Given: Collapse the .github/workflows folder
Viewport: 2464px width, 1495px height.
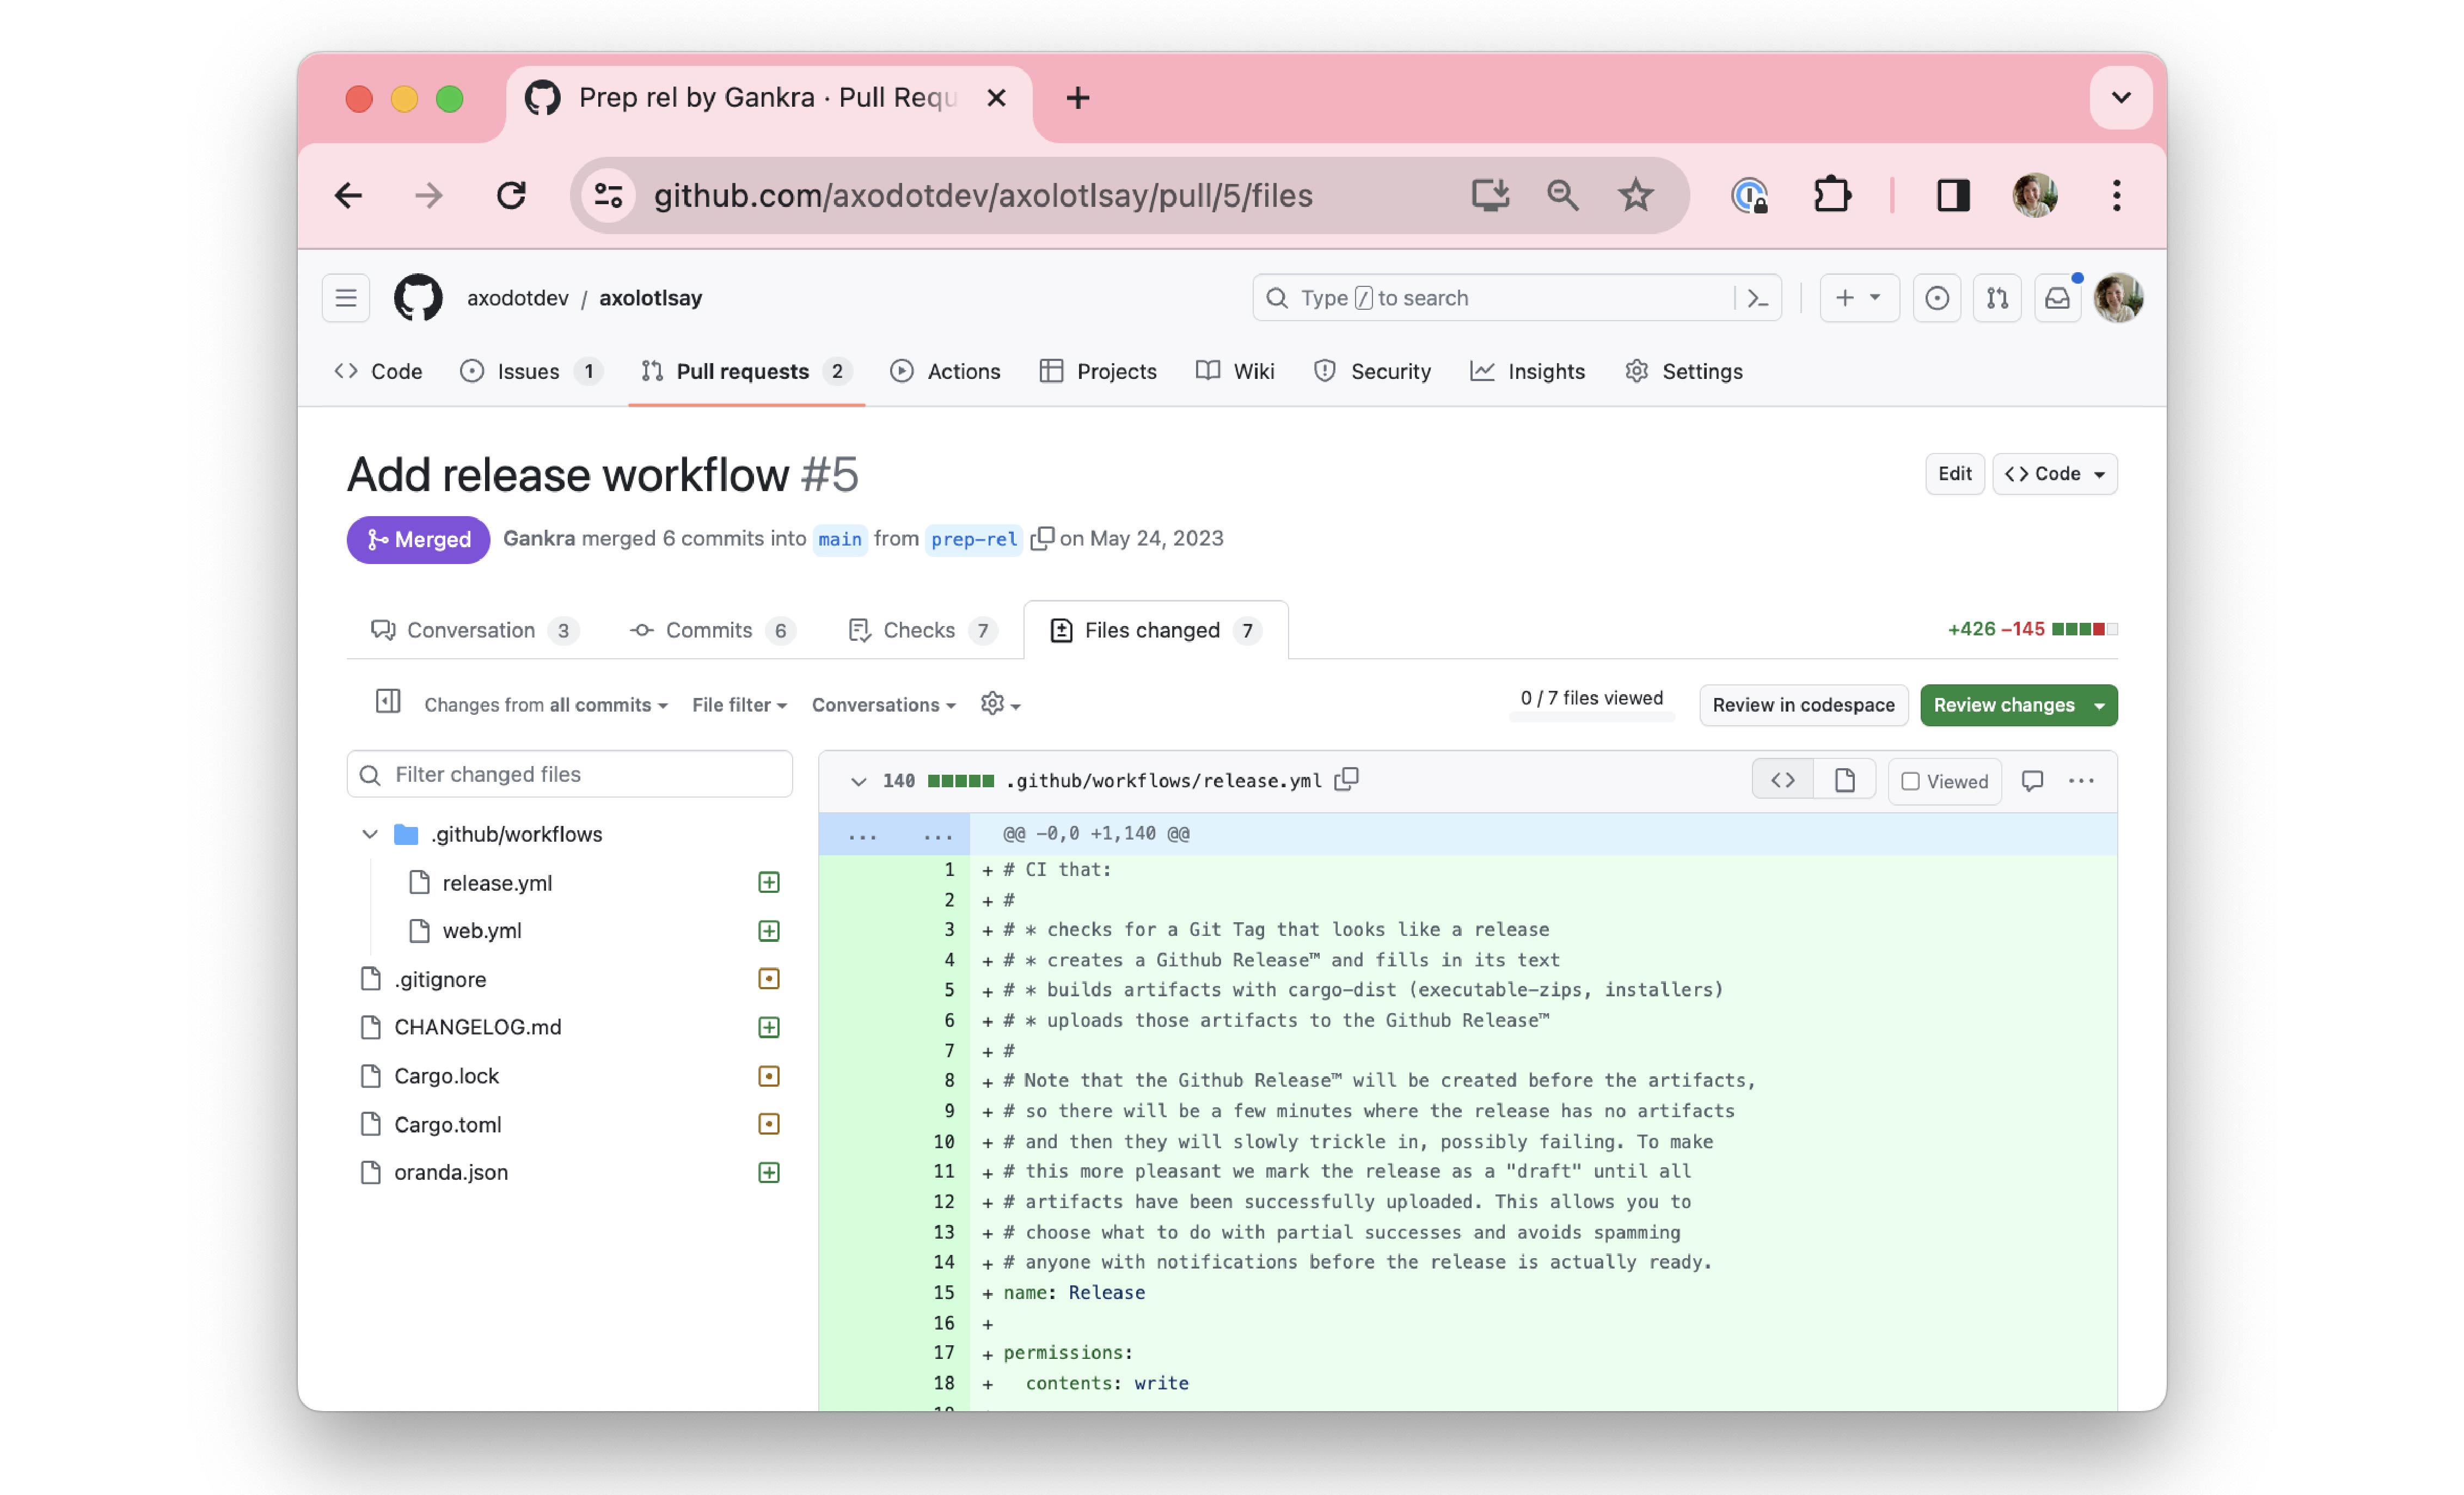Looking at the screenshot, I should point(370,834).
